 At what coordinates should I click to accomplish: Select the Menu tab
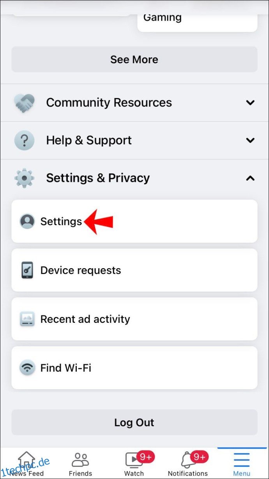242,464
